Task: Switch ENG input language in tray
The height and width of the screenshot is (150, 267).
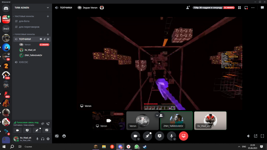Action: click(244, 147)
